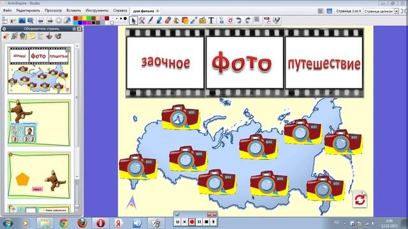Click the desktop annotate icon
The height and width of the screenshot is (229, 408).
pyautogui.click(x=31, y=20)
